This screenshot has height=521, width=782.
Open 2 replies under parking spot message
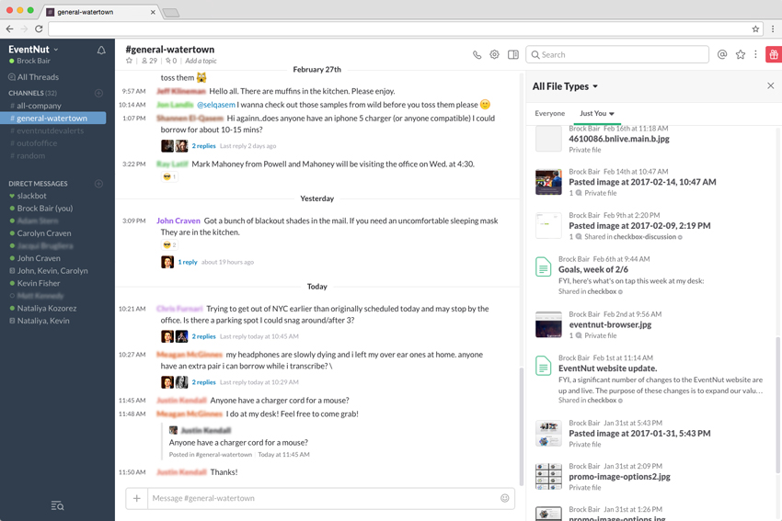pyautogui.click(x=203, y=336)
